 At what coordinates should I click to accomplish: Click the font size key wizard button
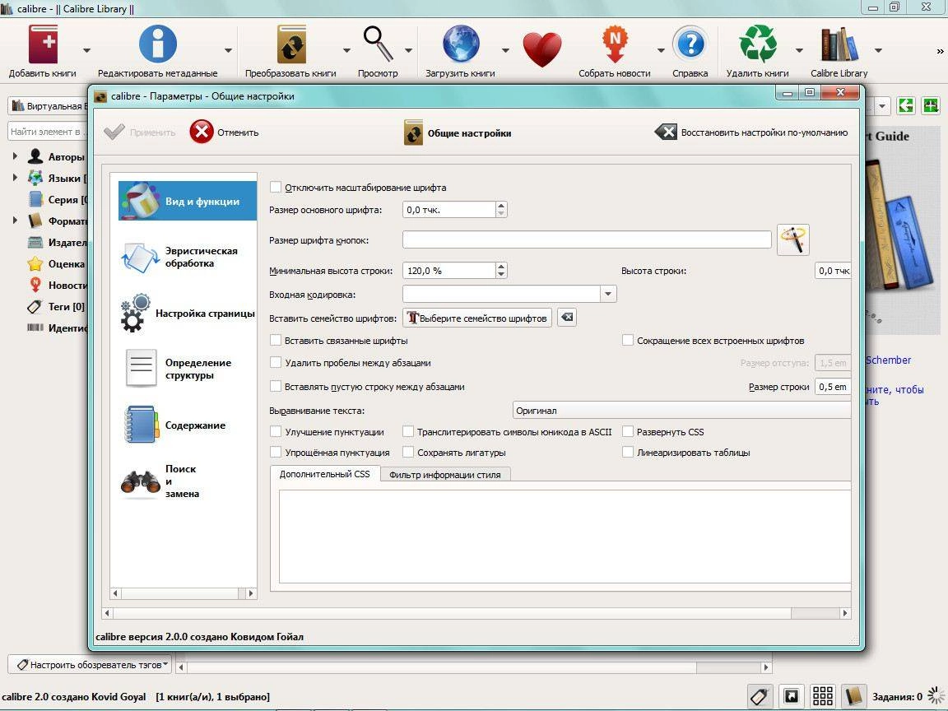(x=792, y=240)
